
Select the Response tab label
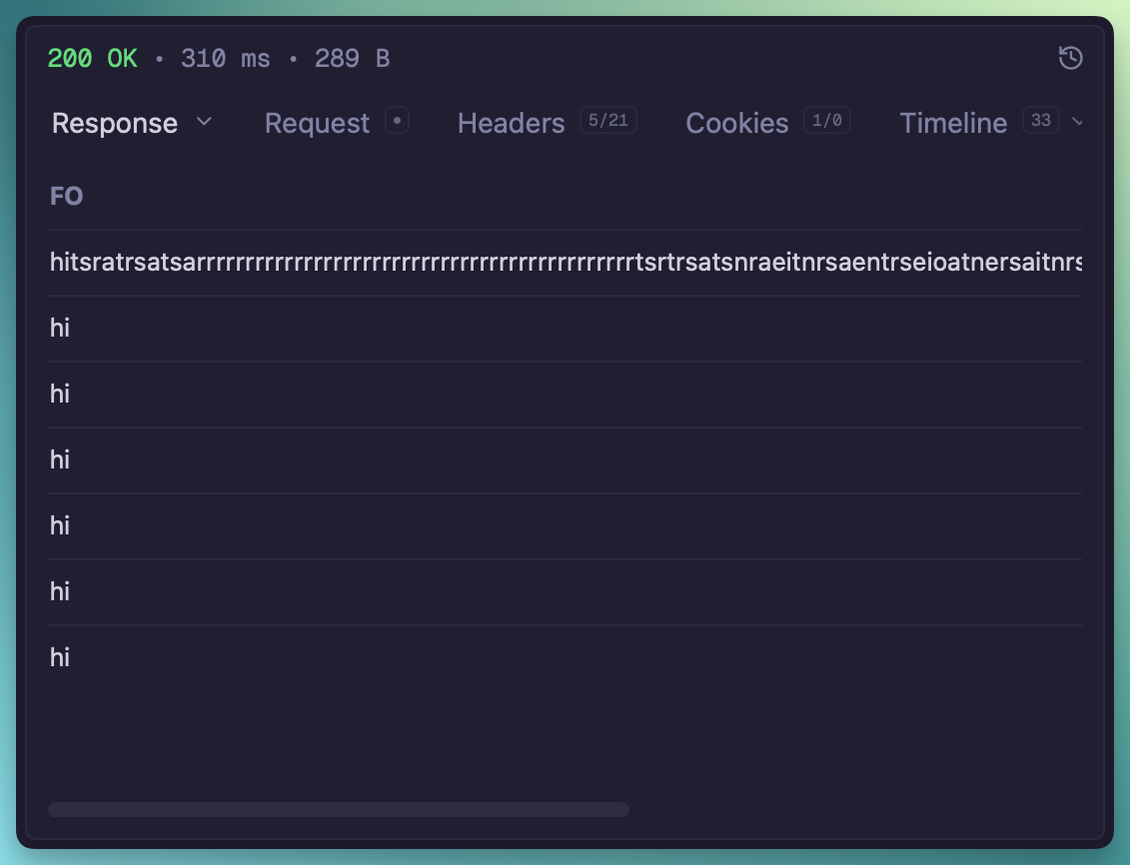[115, 123]
